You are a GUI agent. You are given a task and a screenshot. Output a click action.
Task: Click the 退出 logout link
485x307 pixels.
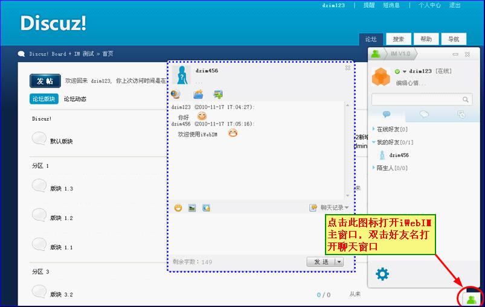coord(455,5)
